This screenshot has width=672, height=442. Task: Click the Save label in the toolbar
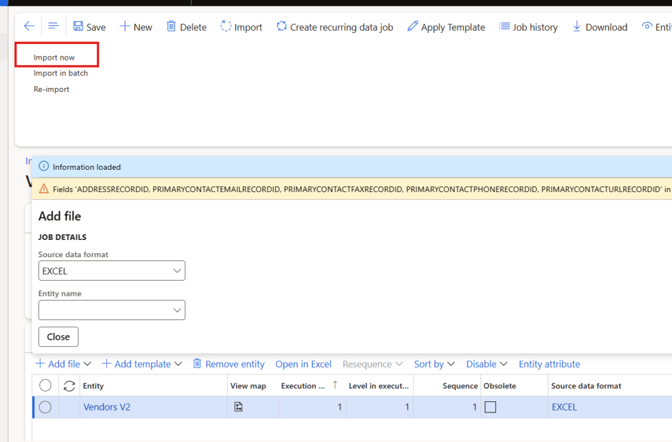96,27
